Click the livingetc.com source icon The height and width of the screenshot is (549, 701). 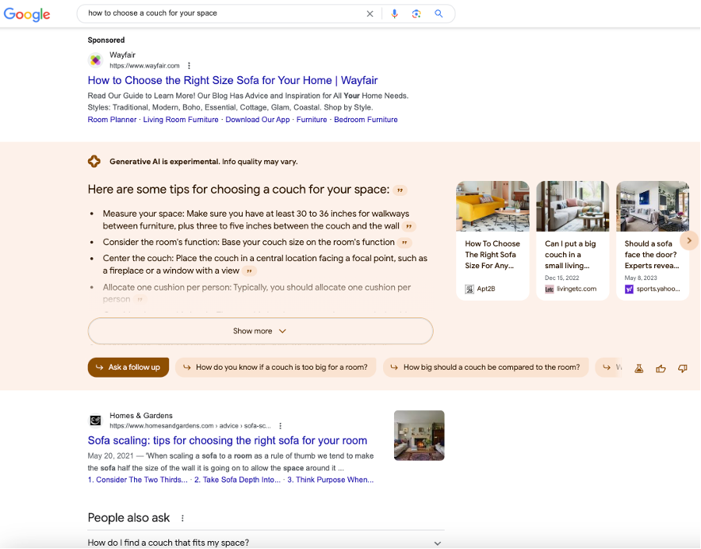click(550, 289)
